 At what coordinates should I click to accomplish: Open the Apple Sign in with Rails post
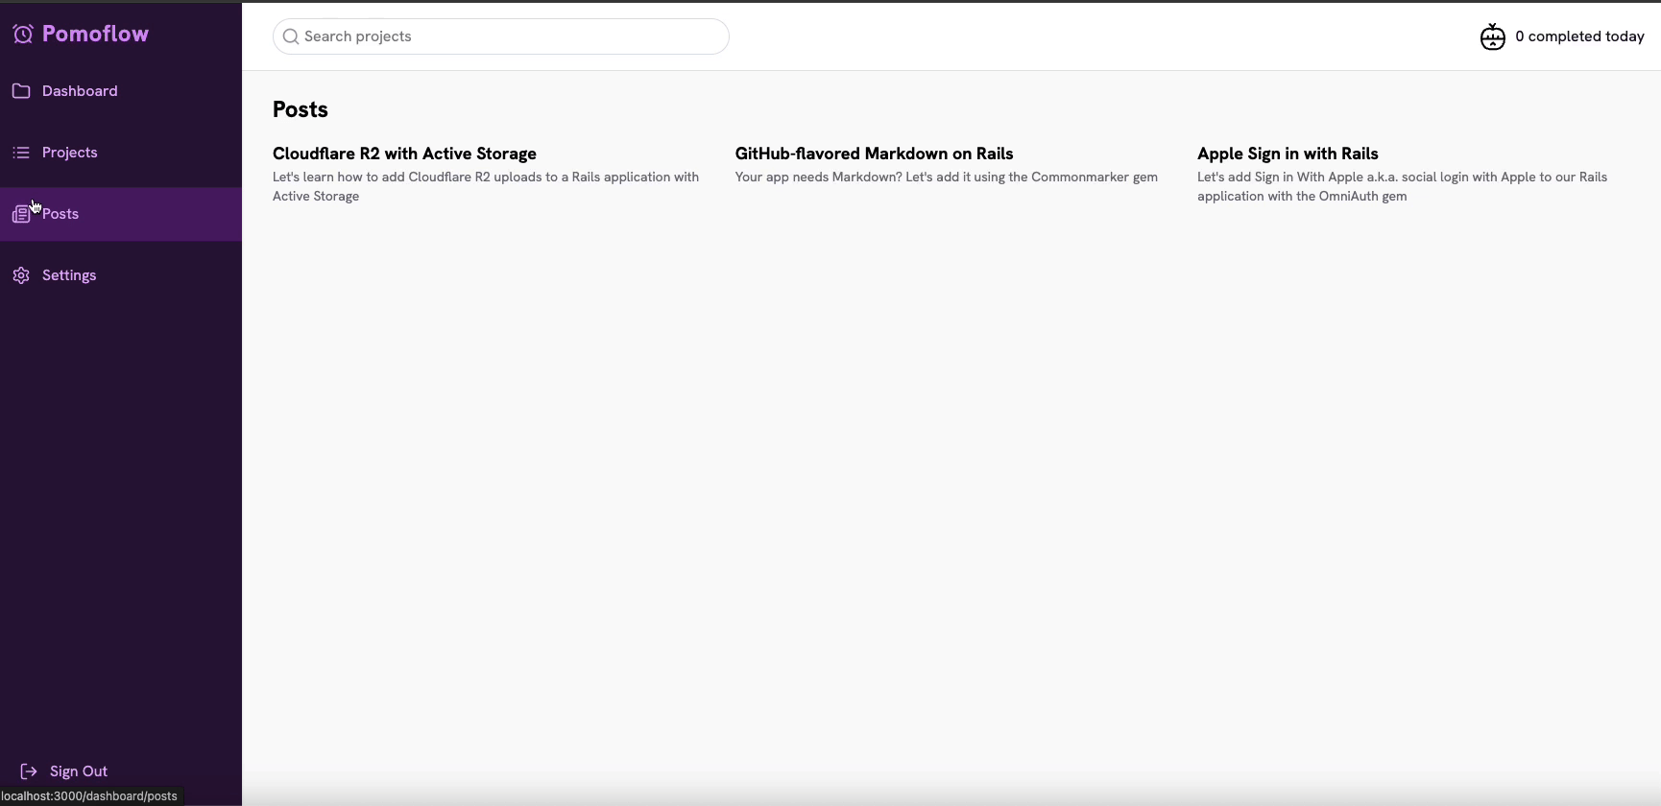click(1288, 154)
